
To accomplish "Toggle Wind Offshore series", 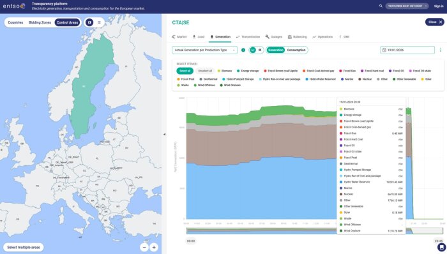I will 204,85.
